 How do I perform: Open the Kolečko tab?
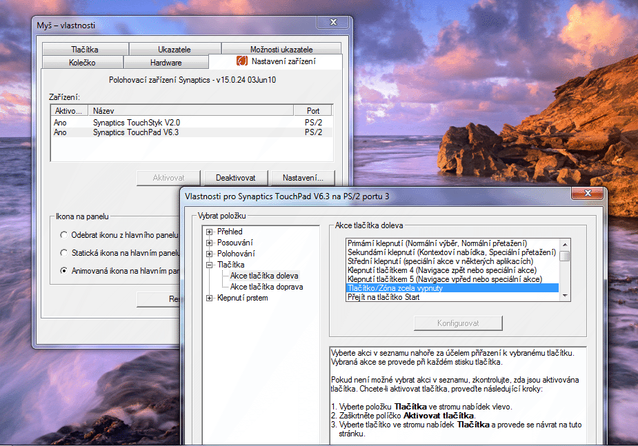82,62
